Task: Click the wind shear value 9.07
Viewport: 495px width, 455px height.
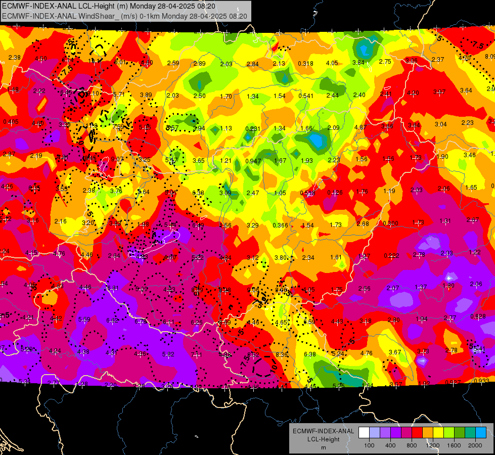Action: (117, 159)
